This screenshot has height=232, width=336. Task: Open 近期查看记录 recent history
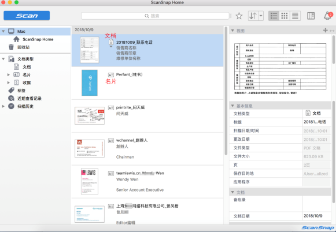29,99
